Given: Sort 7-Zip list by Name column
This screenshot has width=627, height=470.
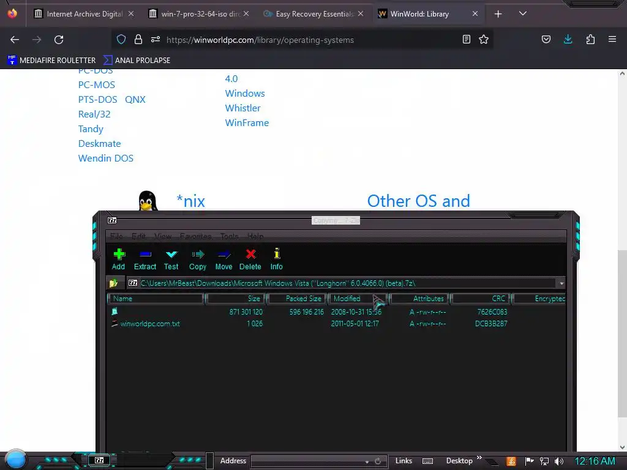Looking at the screenshot, I should tap(156, 299).
